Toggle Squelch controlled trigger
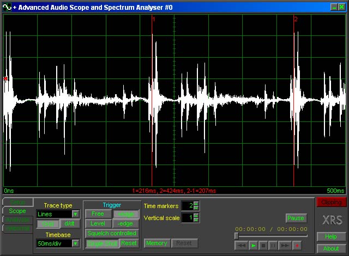 (x=112, y=233)
